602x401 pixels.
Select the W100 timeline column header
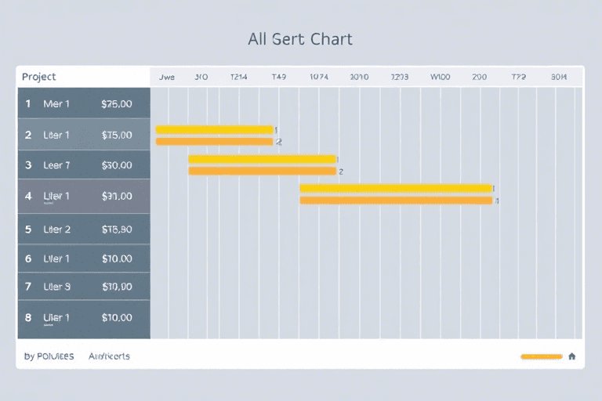coord(440,78)
